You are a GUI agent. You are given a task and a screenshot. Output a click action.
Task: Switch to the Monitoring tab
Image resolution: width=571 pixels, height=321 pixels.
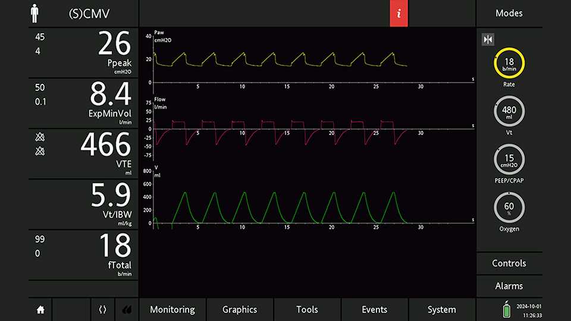(172, 310)
